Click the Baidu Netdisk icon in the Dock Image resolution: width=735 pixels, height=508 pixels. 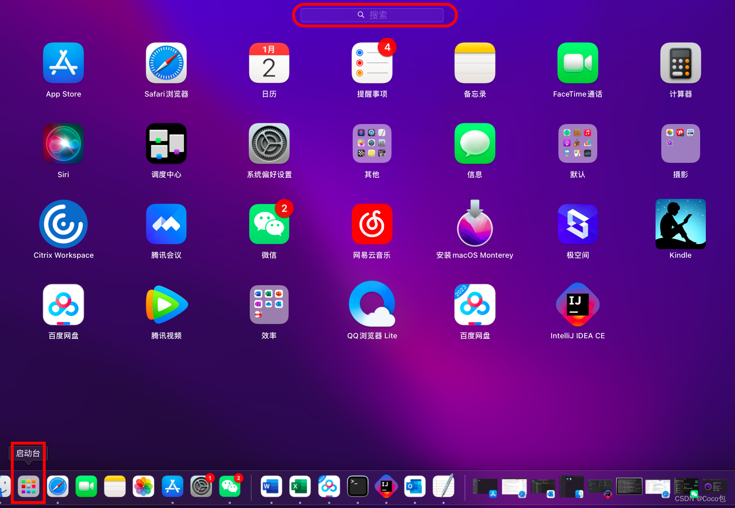click(329, 486)
